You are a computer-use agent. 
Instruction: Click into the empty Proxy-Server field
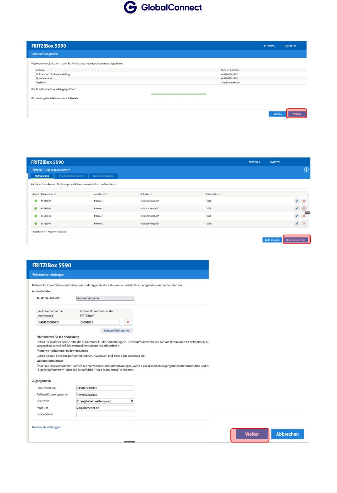(105, 414)
